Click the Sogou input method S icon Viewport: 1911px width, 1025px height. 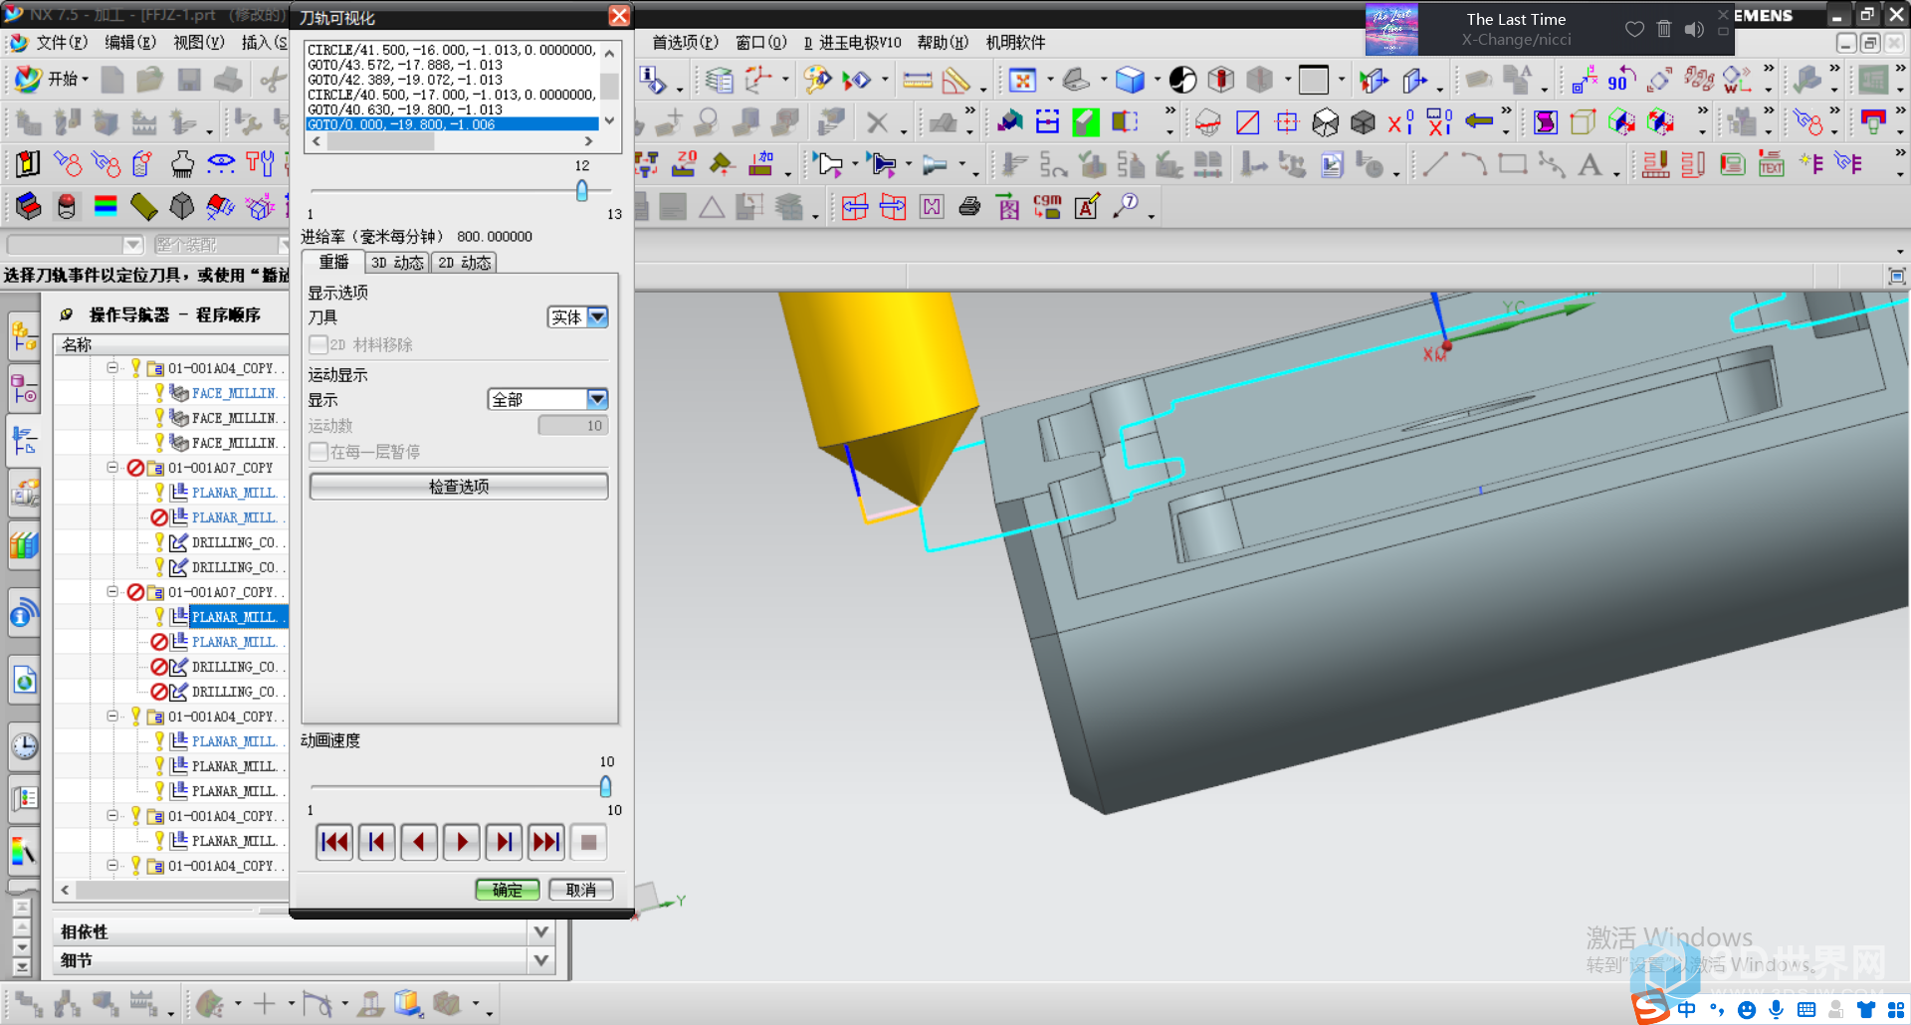(x=1650, y=1008)
